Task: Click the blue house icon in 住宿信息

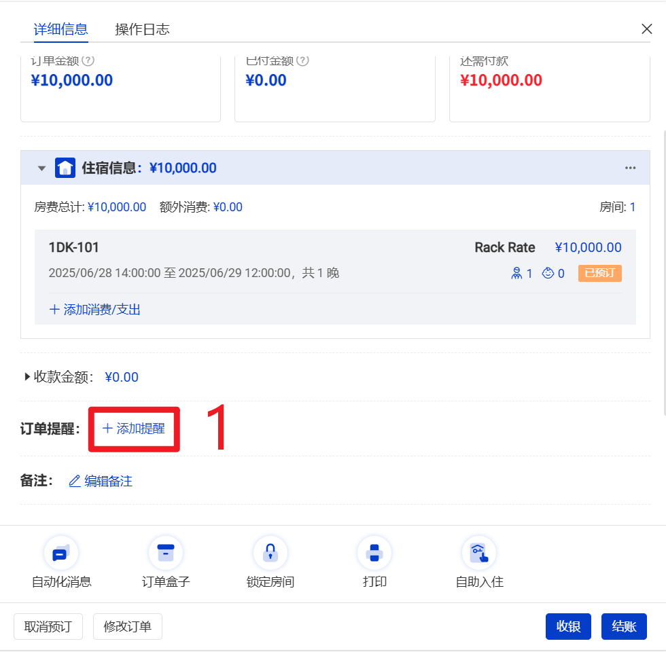Action: pyautogui.click(x=65, y=168)
